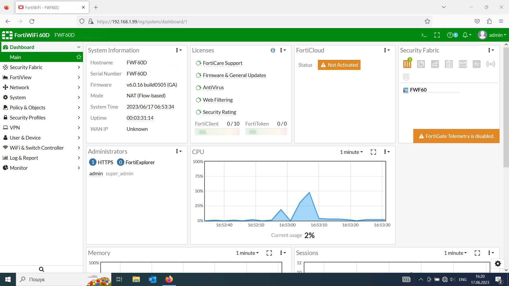Click the wireless controller icon in Security Fabric
The width and height of the screenshot is (509, 286).
(490, 64)
